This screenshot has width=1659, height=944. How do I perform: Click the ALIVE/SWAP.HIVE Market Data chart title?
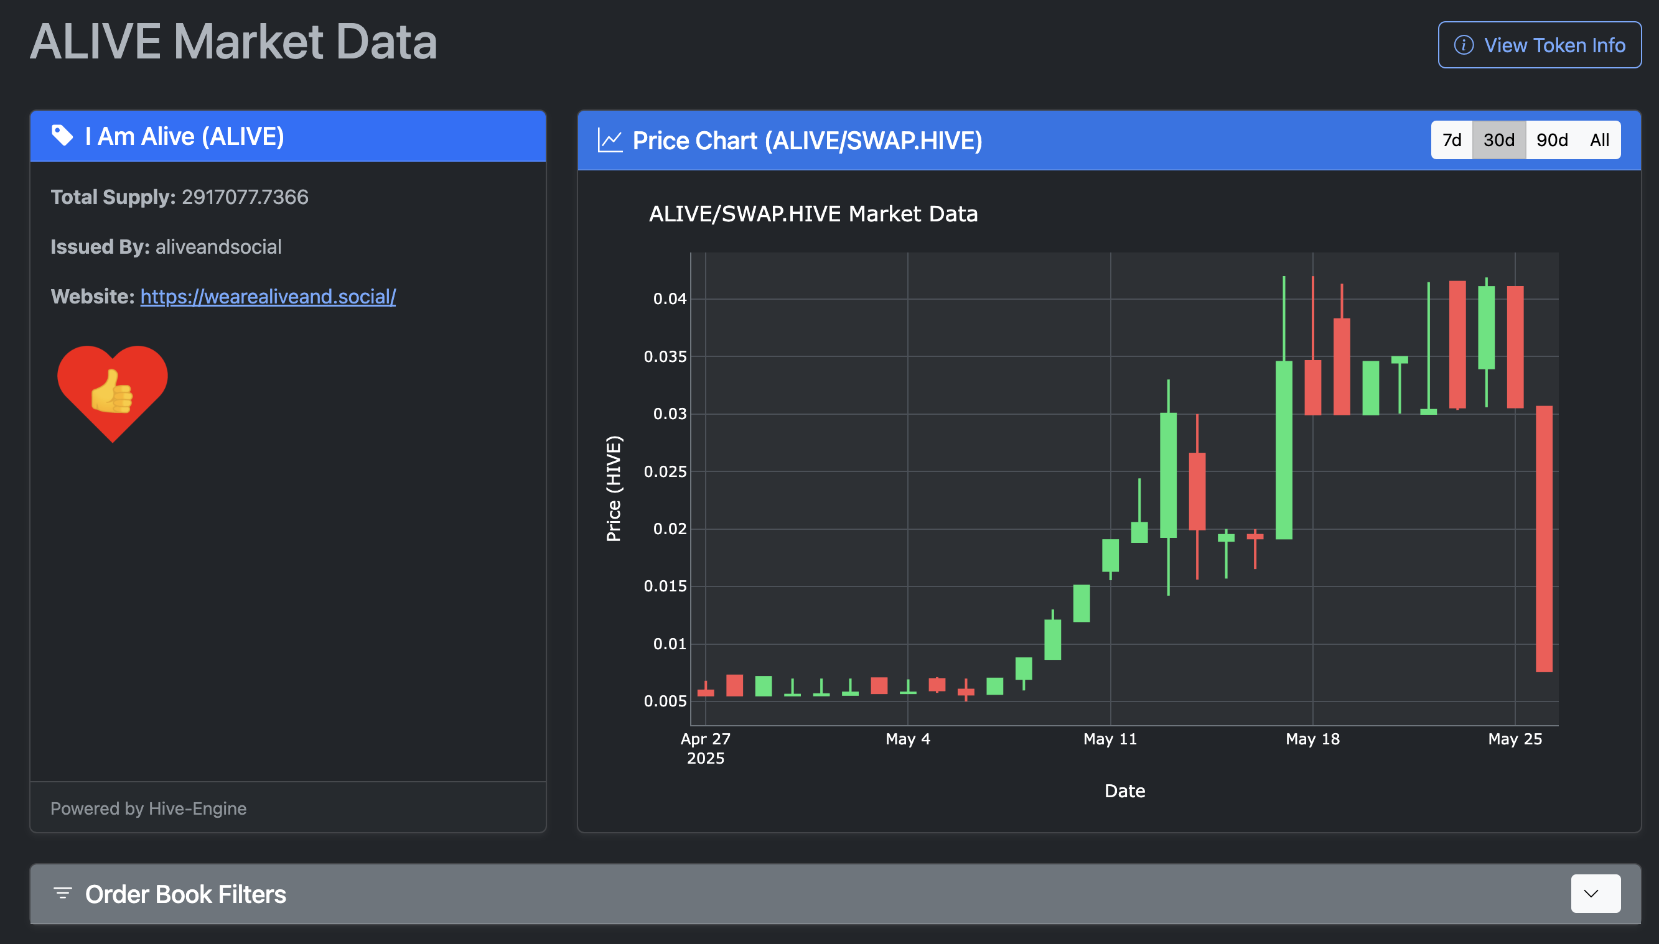[813, 214]
